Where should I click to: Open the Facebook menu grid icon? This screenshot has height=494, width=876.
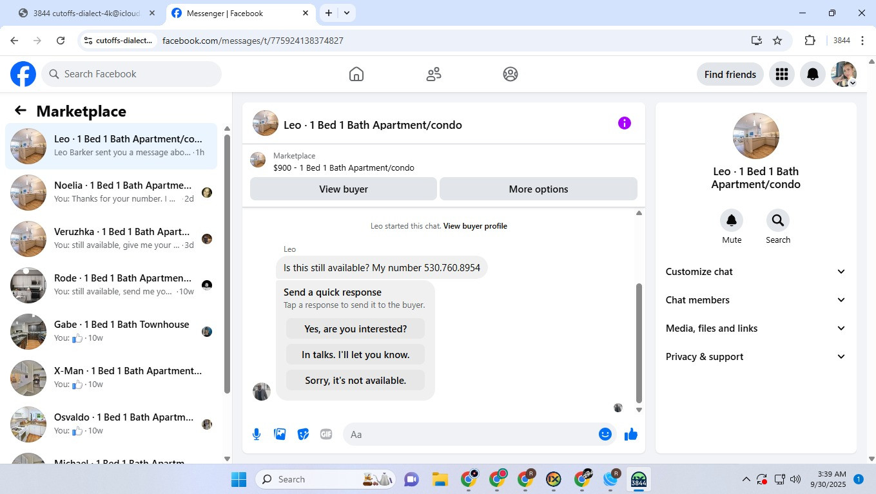tap(782, 74)
